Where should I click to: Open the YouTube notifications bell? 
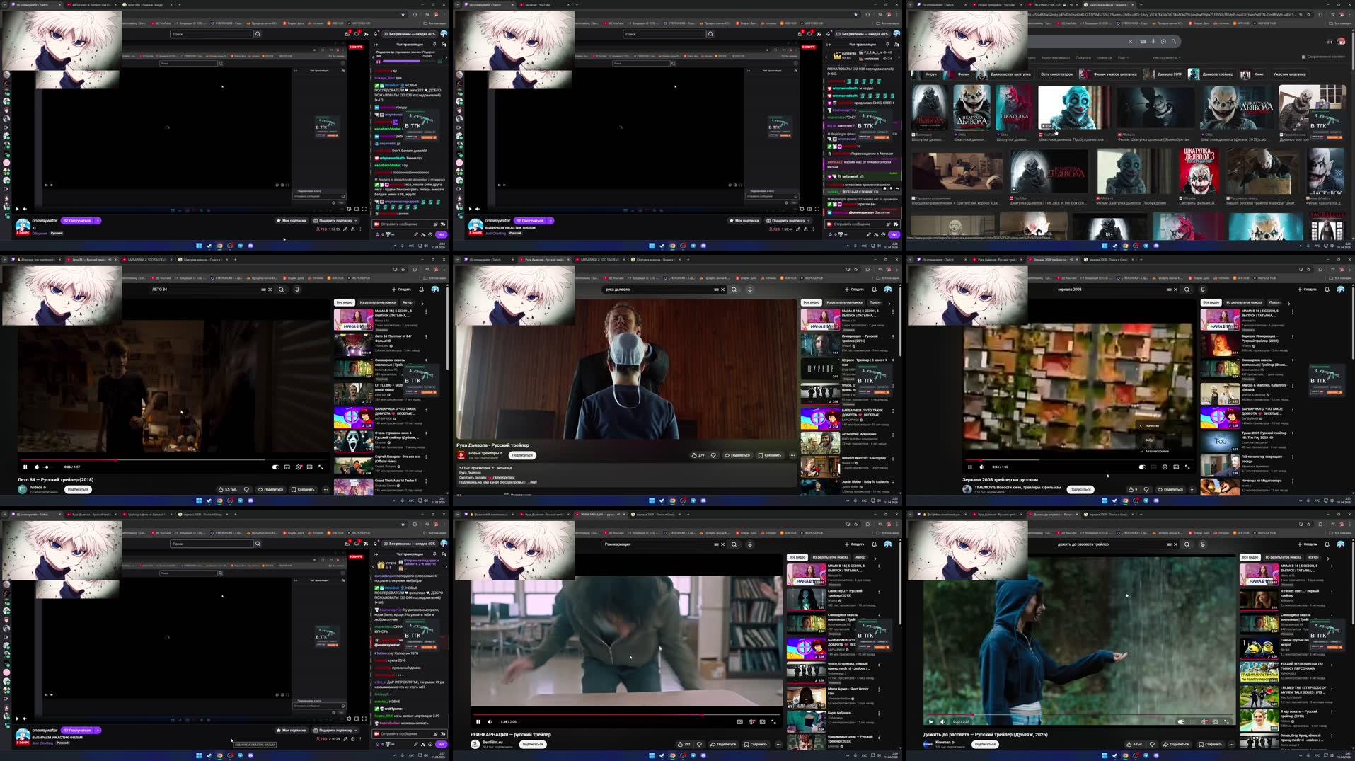[x=875, y=290]
